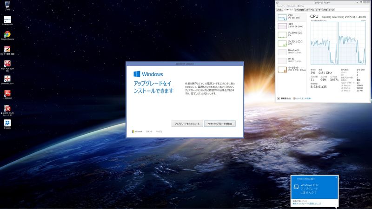The image size is (372, 209).
Task: Select ディスク 1 (D:) in Task Manager sidebar
Action: (x=292, y=43)
